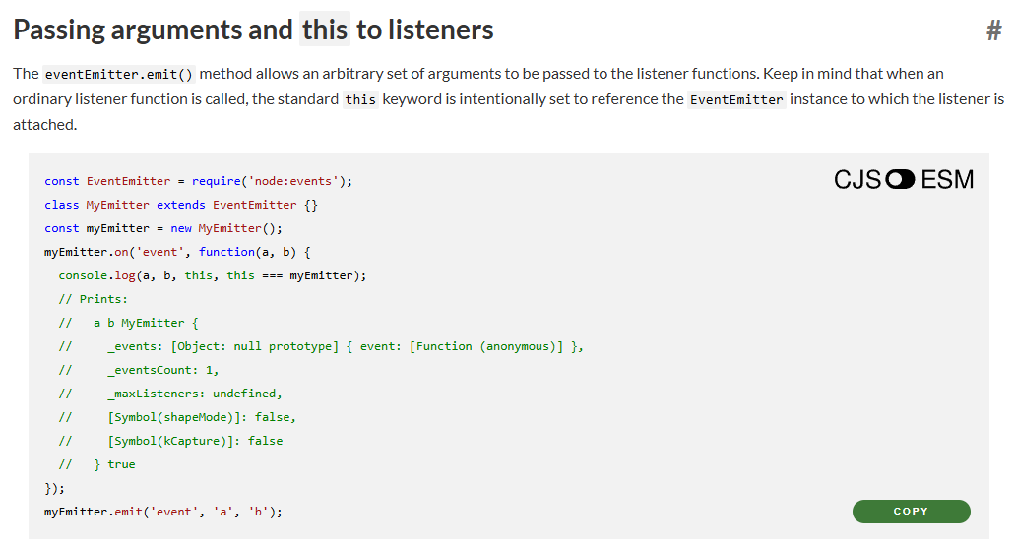Click the inline 'EventEmitter' code in paragraph
1015x545 pixels.
(x=736, y=99)
